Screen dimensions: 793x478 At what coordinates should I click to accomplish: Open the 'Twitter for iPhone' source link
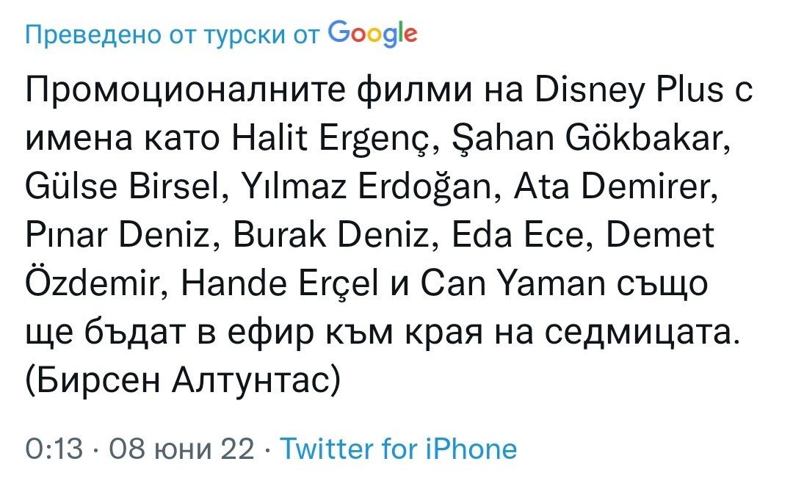[x=399, y=448]
